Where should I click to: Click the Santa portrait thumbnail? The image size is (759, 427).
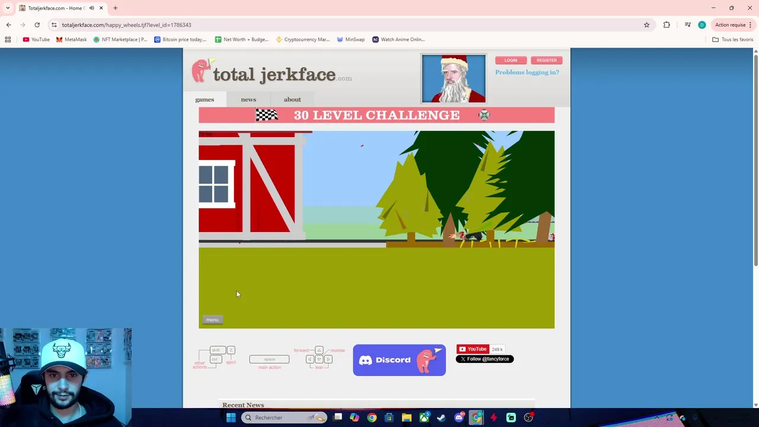tap(454, 78)
